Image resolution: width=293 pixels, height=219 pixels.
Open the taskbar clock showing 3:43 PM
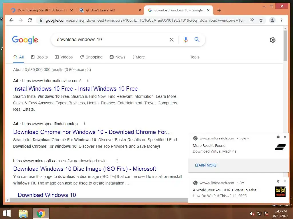(x=280, y=214)
